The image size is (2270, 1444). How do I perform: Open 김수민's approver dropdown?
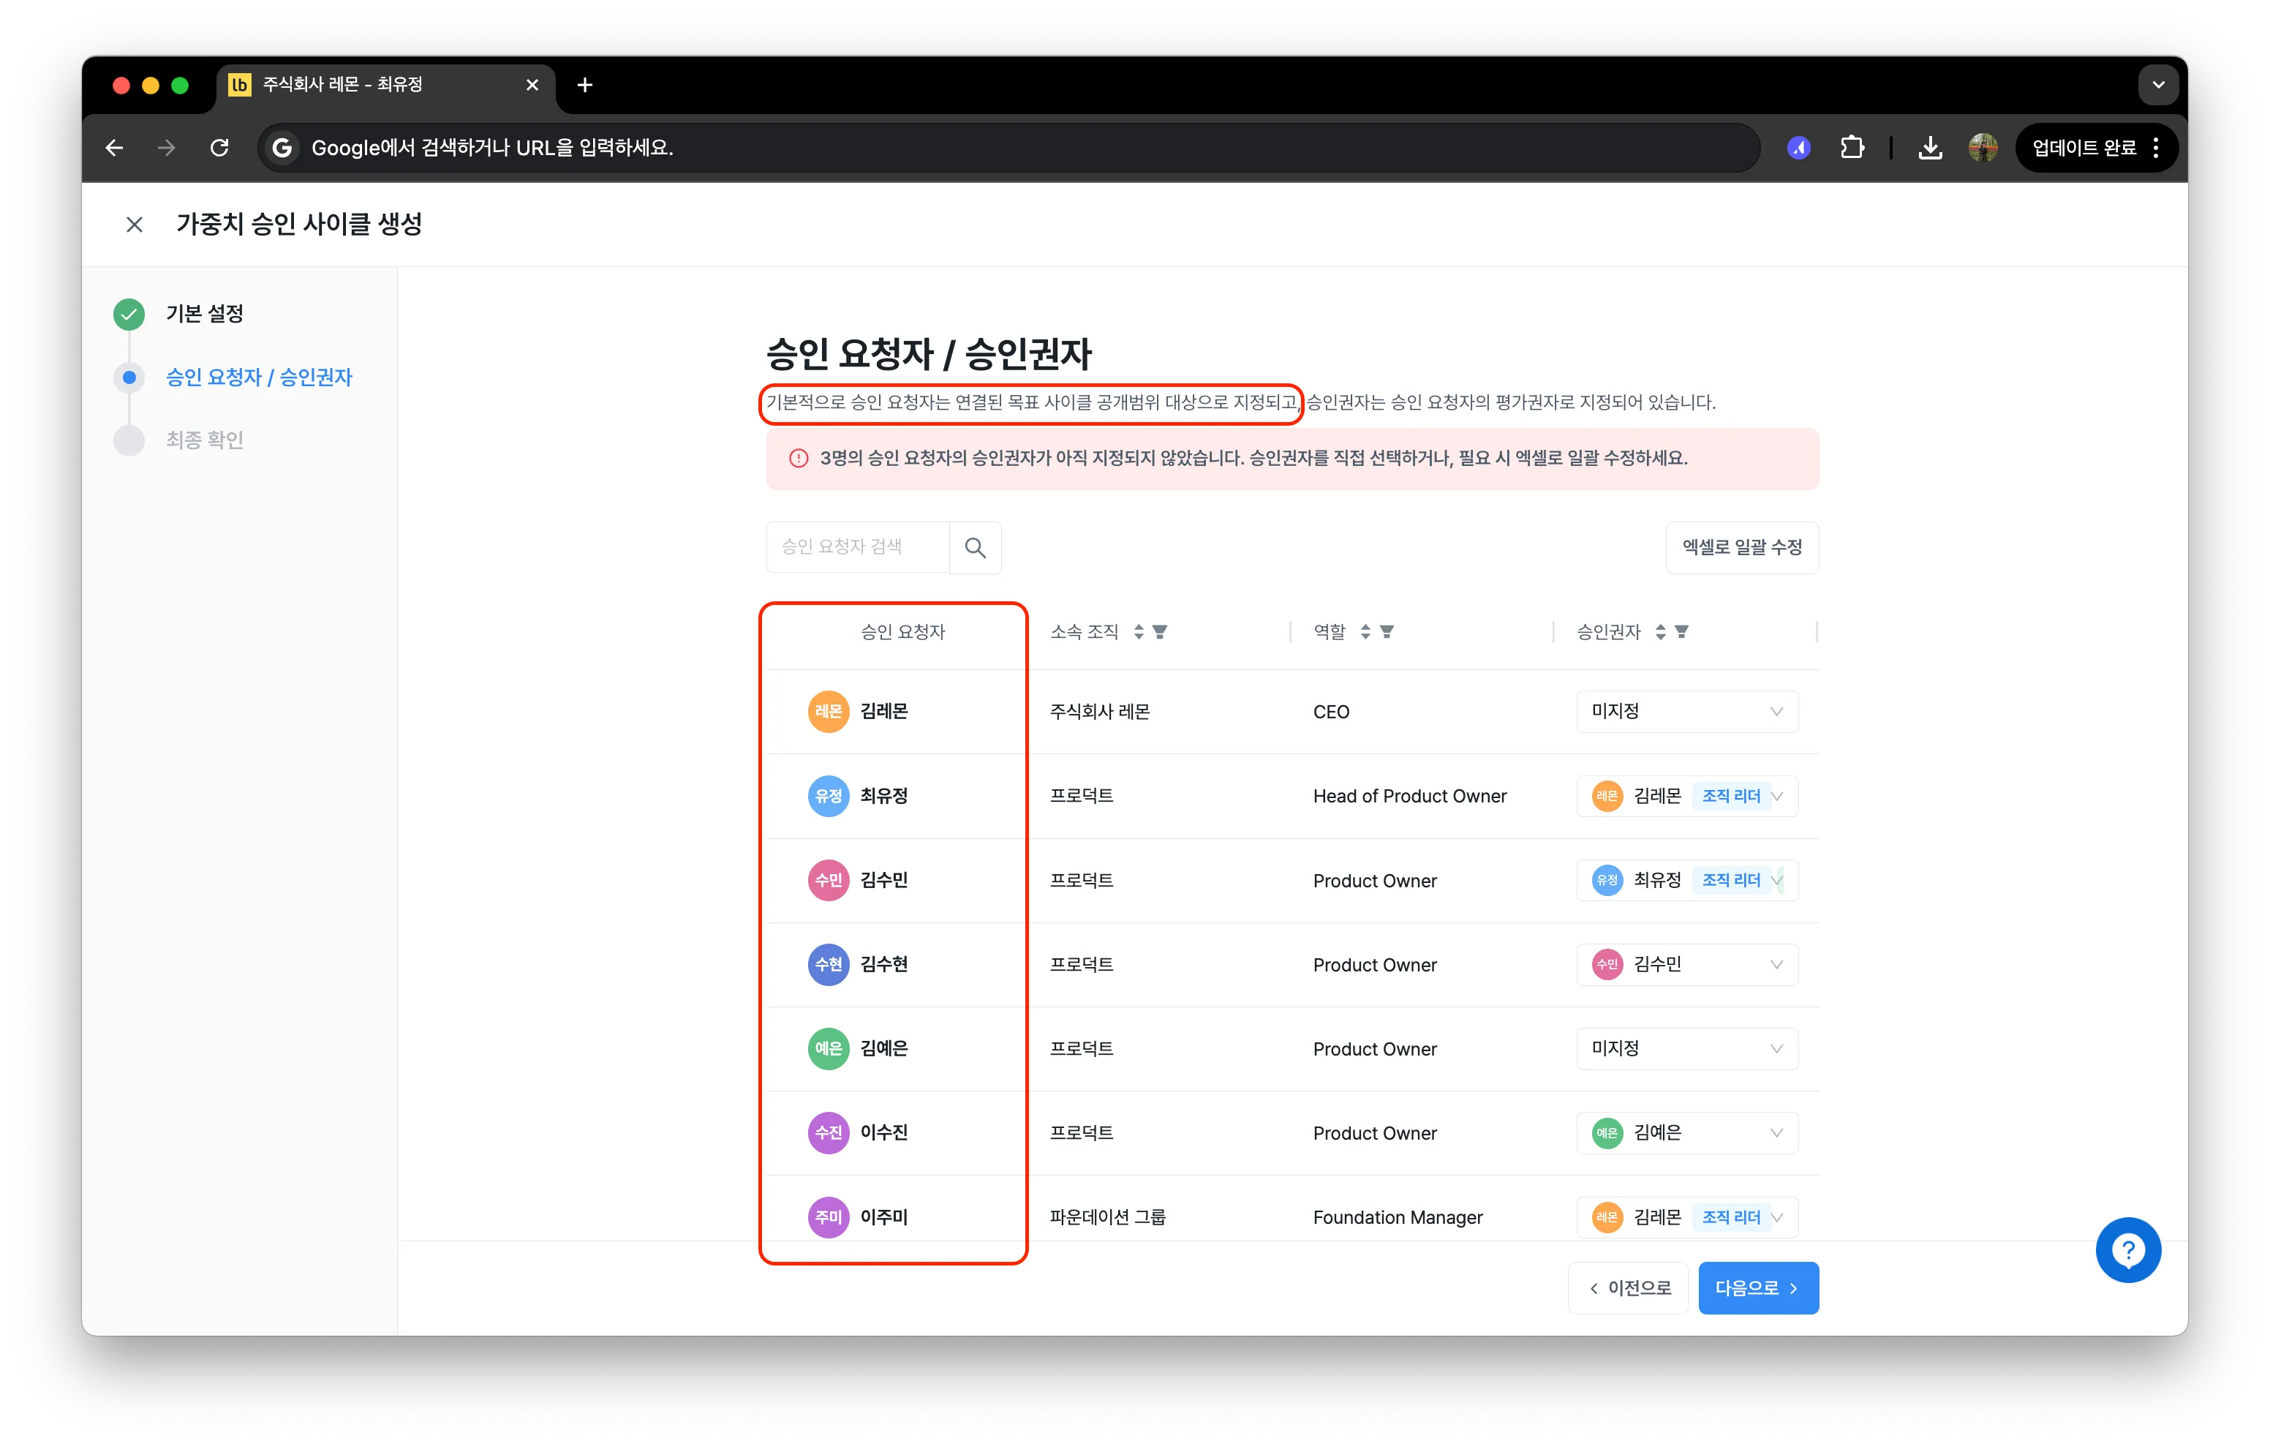click(1686, 881)
